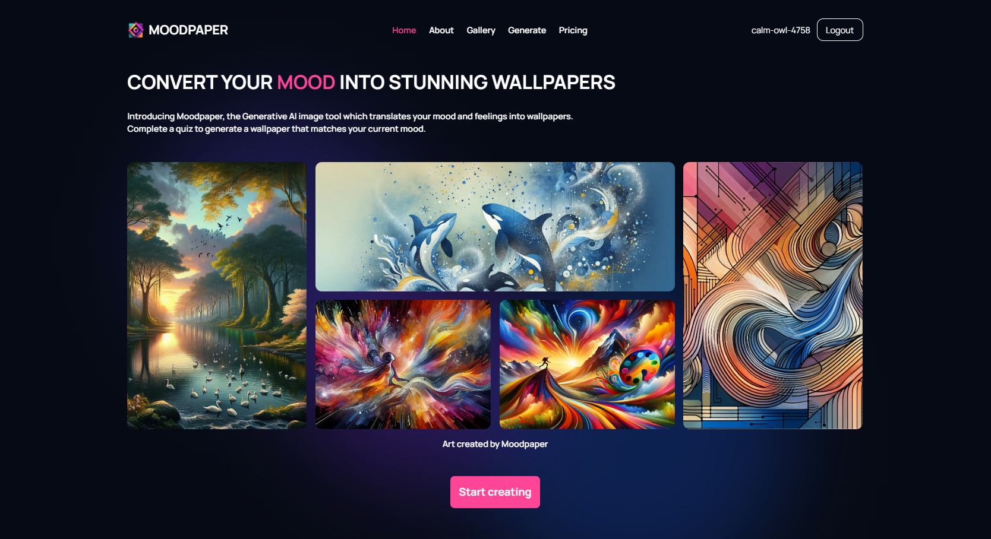Viewport: 991px width, 539px height.
Task: Click the Start creating button
Action: (x=495, y=492)
